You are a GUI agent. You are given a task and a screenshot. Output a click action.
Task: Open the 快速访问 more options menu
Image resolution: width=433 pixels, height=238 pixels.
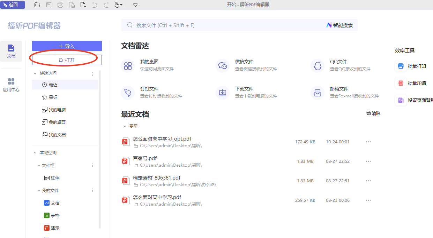[92, 74]
